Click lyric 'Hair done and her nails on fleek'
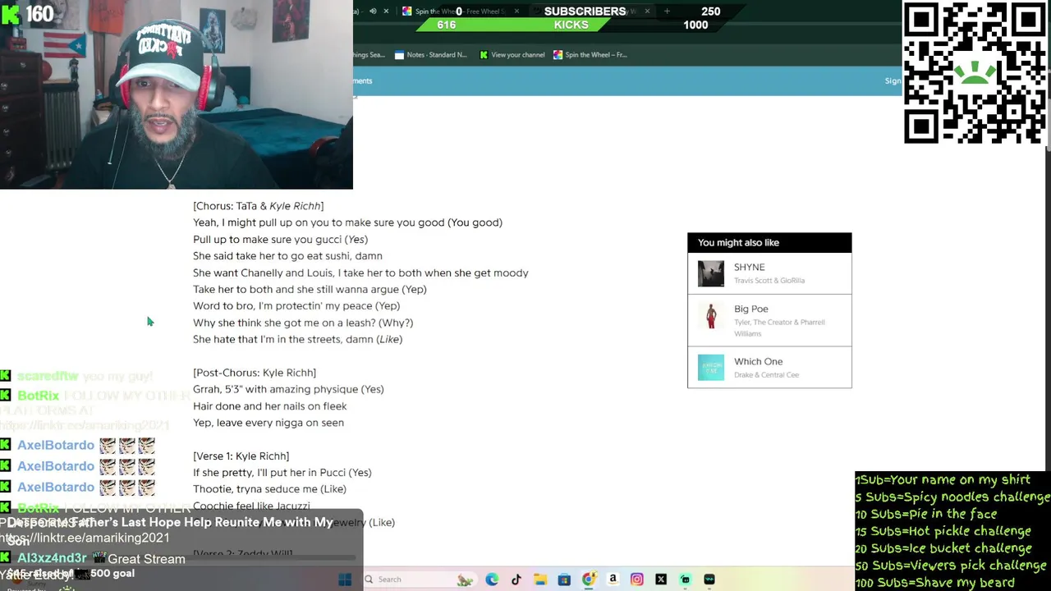The height and width of the screenshot is (591, 1051). click(269, 406)
